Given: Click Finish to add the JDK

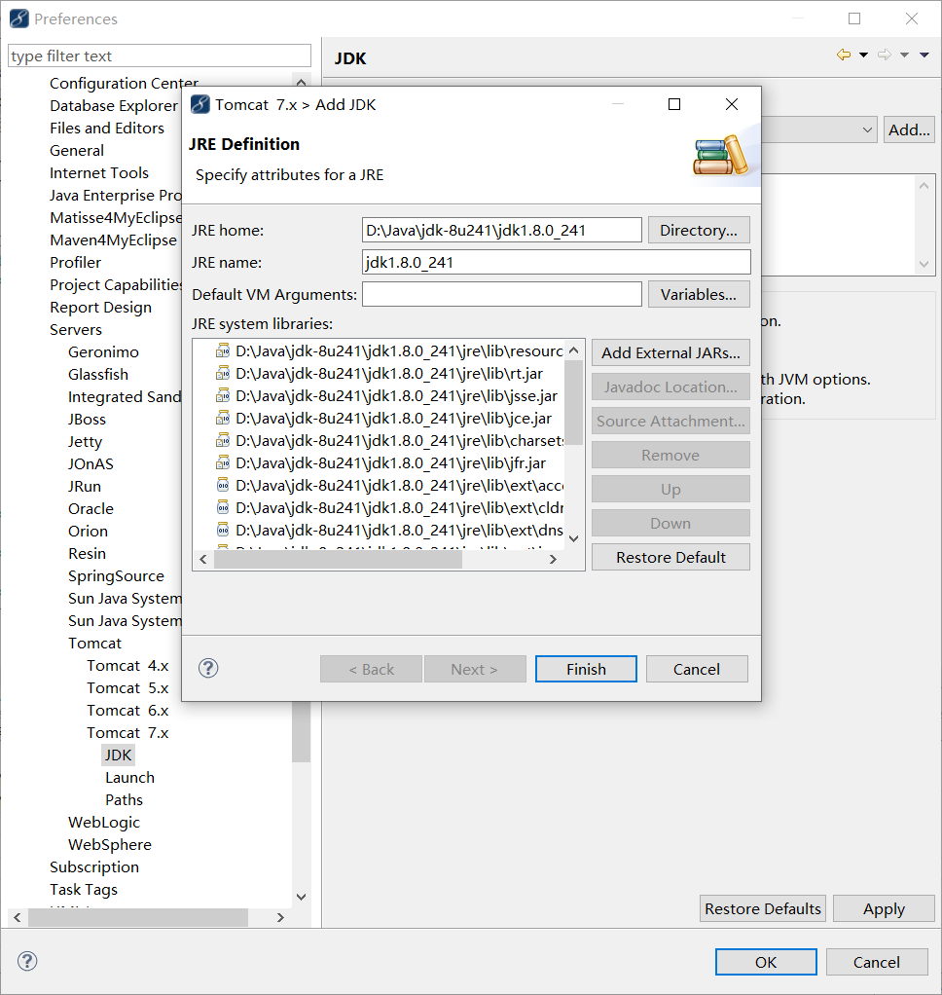Looking at the screenshot, I should click(x=586, y=669).
